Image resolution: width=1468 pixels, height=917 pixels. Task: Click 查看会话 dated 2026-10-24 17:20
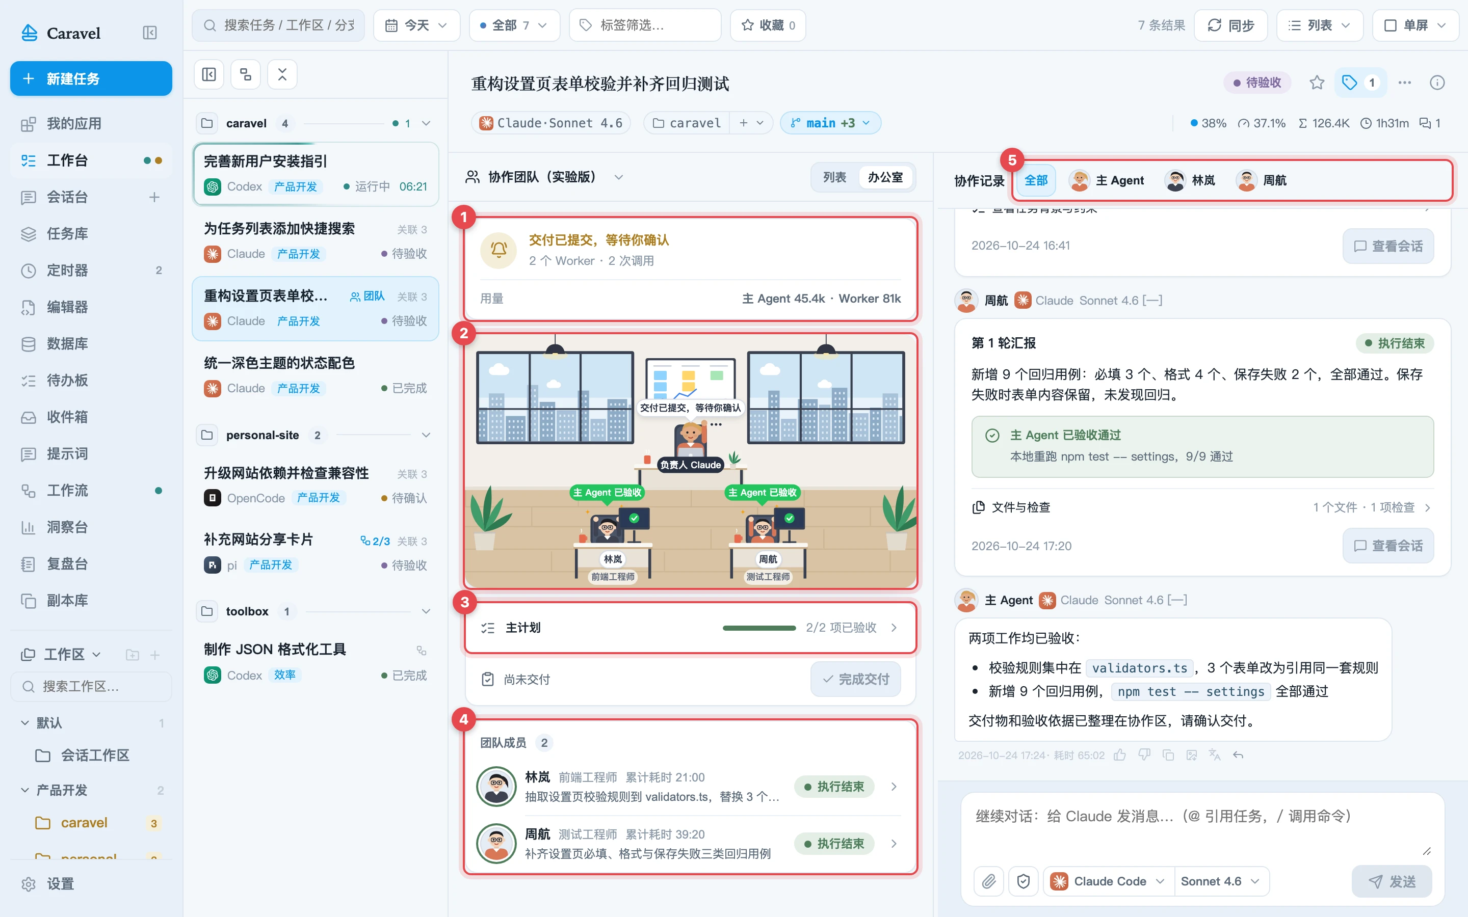click(1388, 546)
